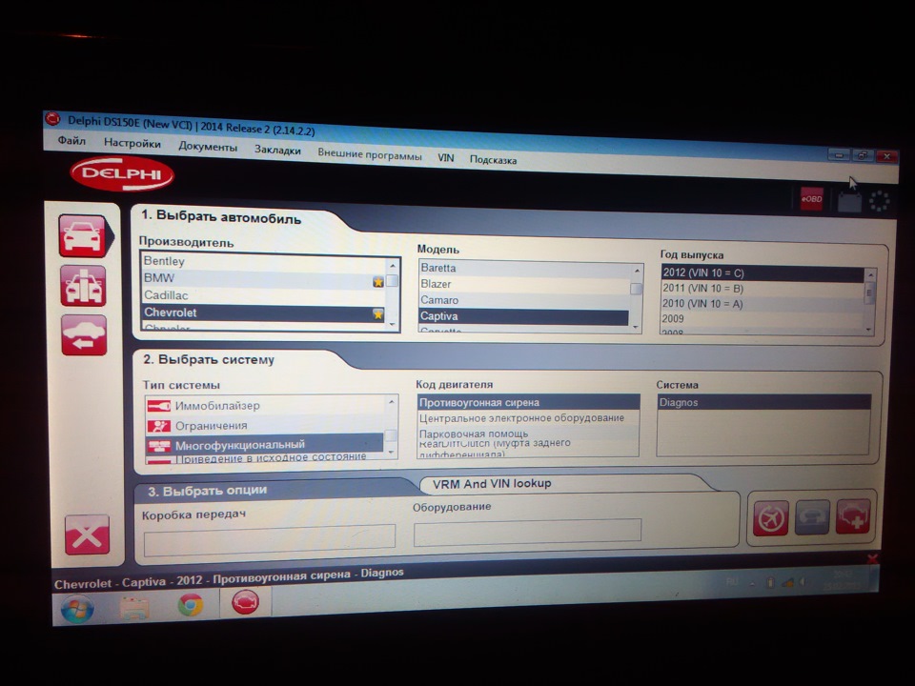Click scroll down arrow in year list
The image size is (915, 686).
869,329
